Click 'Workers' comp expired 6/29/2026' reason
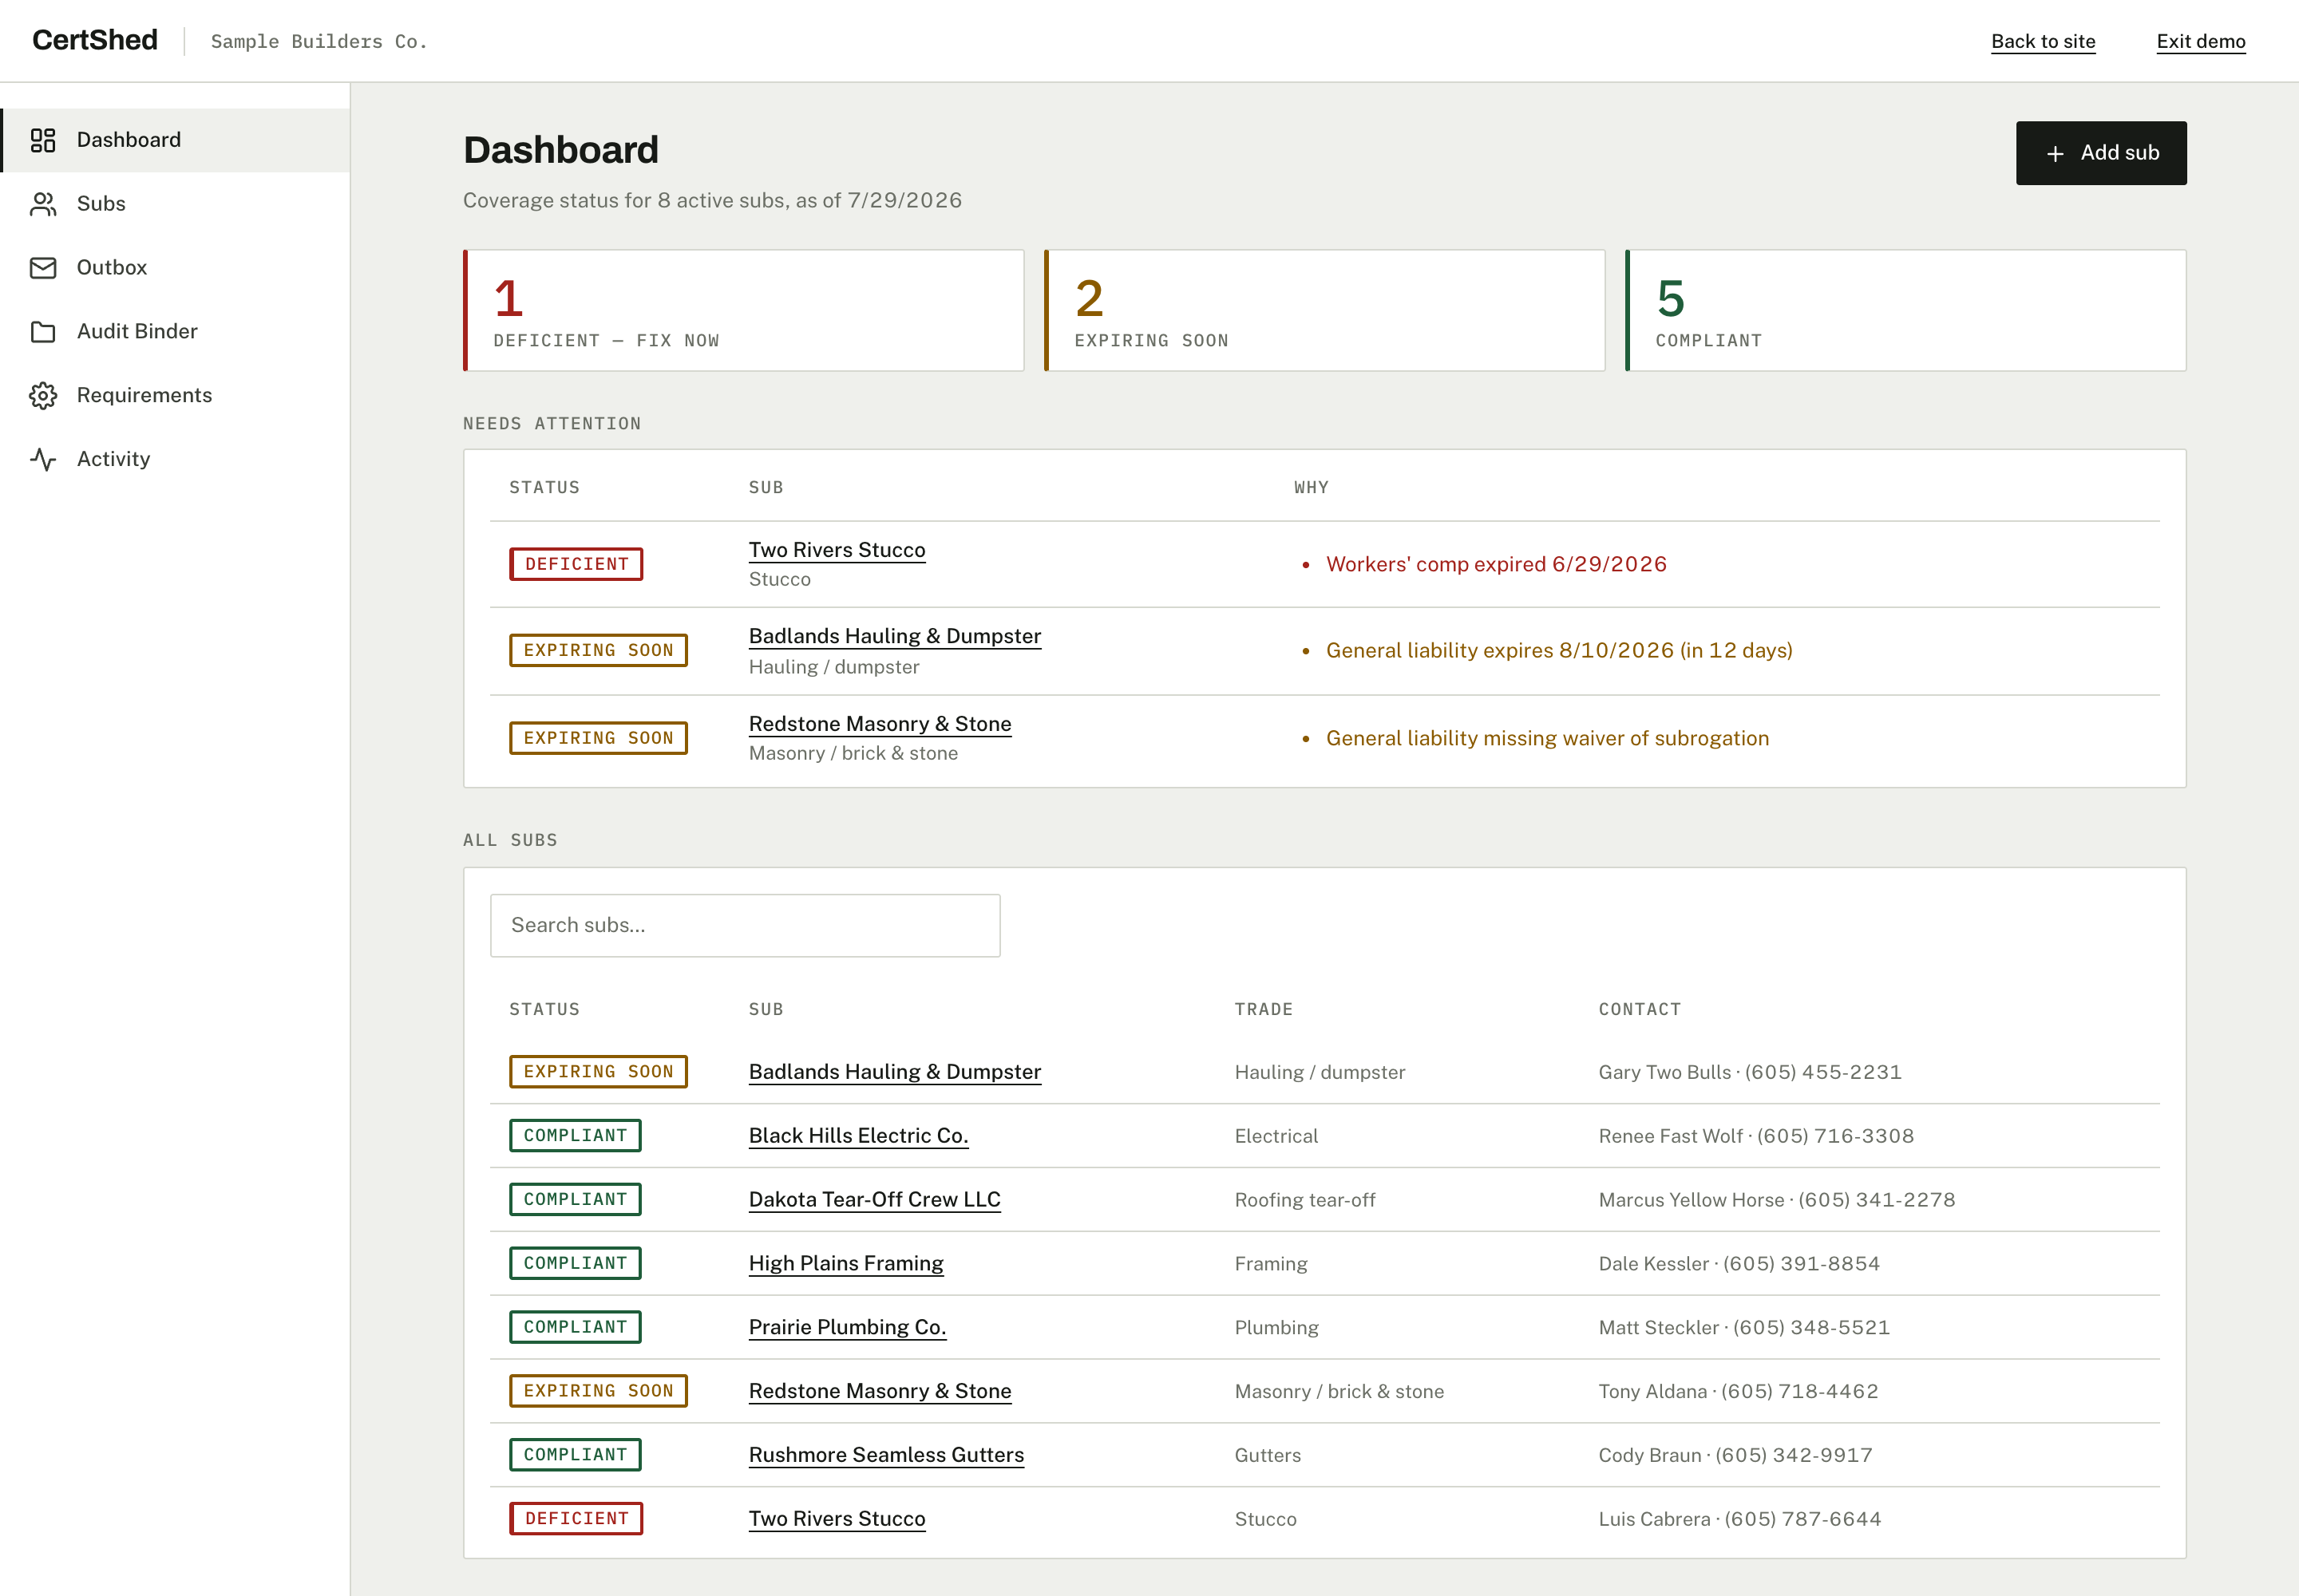 (x=1496, y=564)
